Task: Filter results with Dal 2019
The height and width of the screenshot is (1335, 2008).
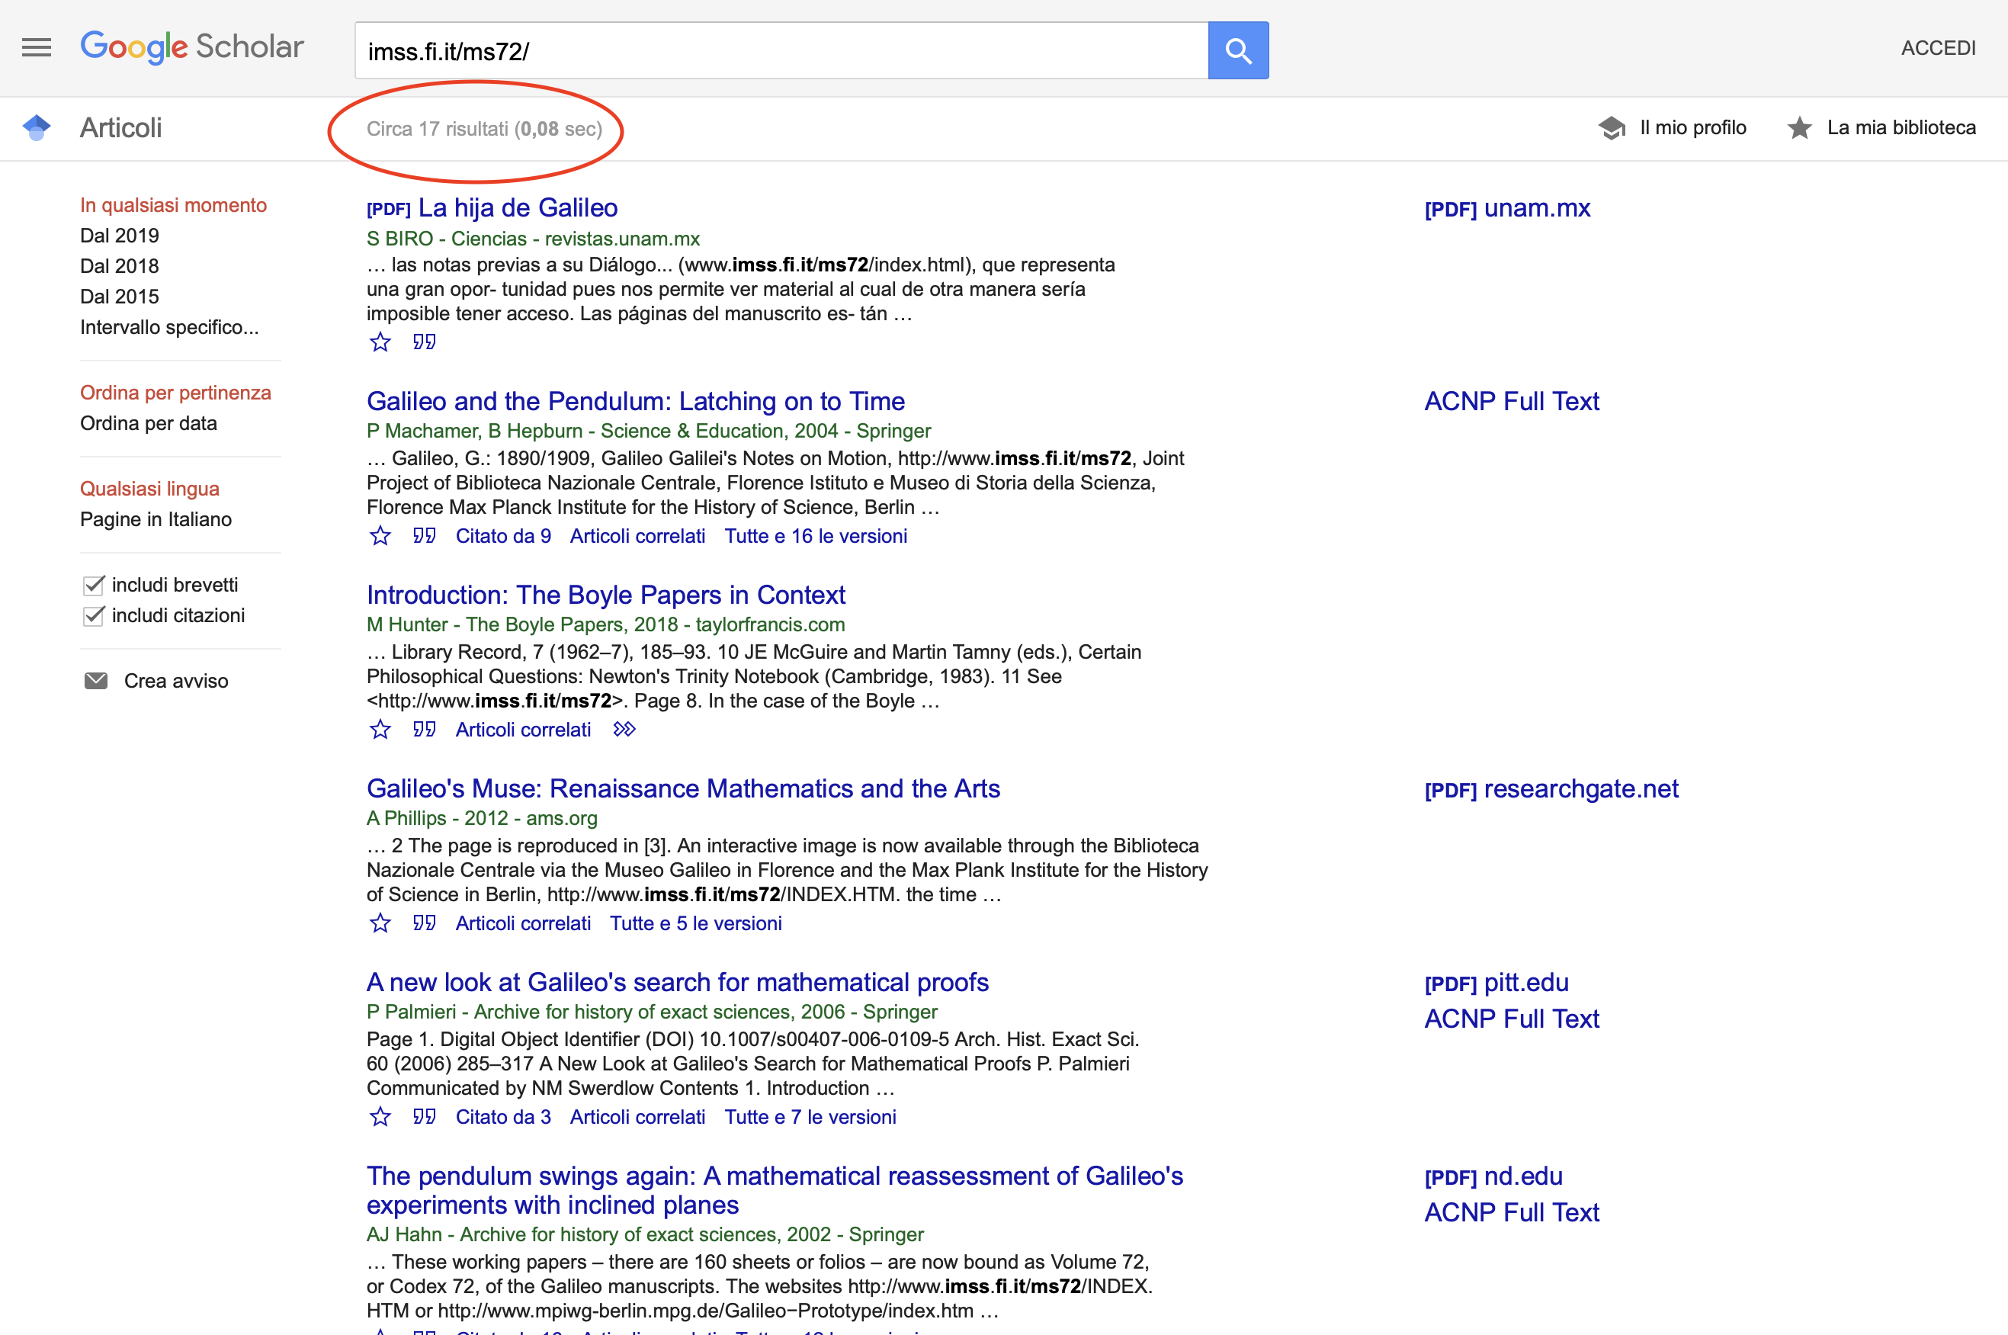Action: pyautogui.click(x=119, y=236)
